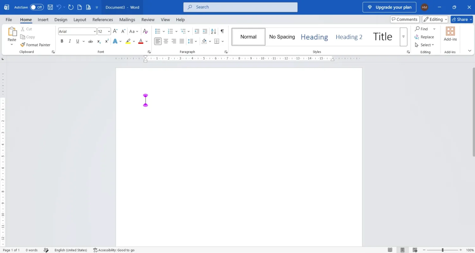Click the Paste clipboard icon

(x=12, y=32)
